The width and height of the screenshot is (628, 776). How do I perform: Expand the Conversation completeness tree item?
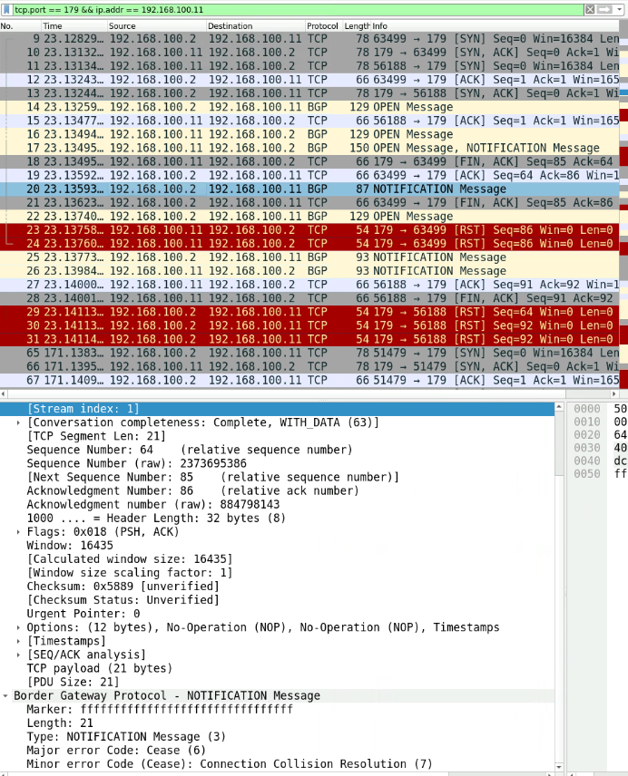click(18, 422)
